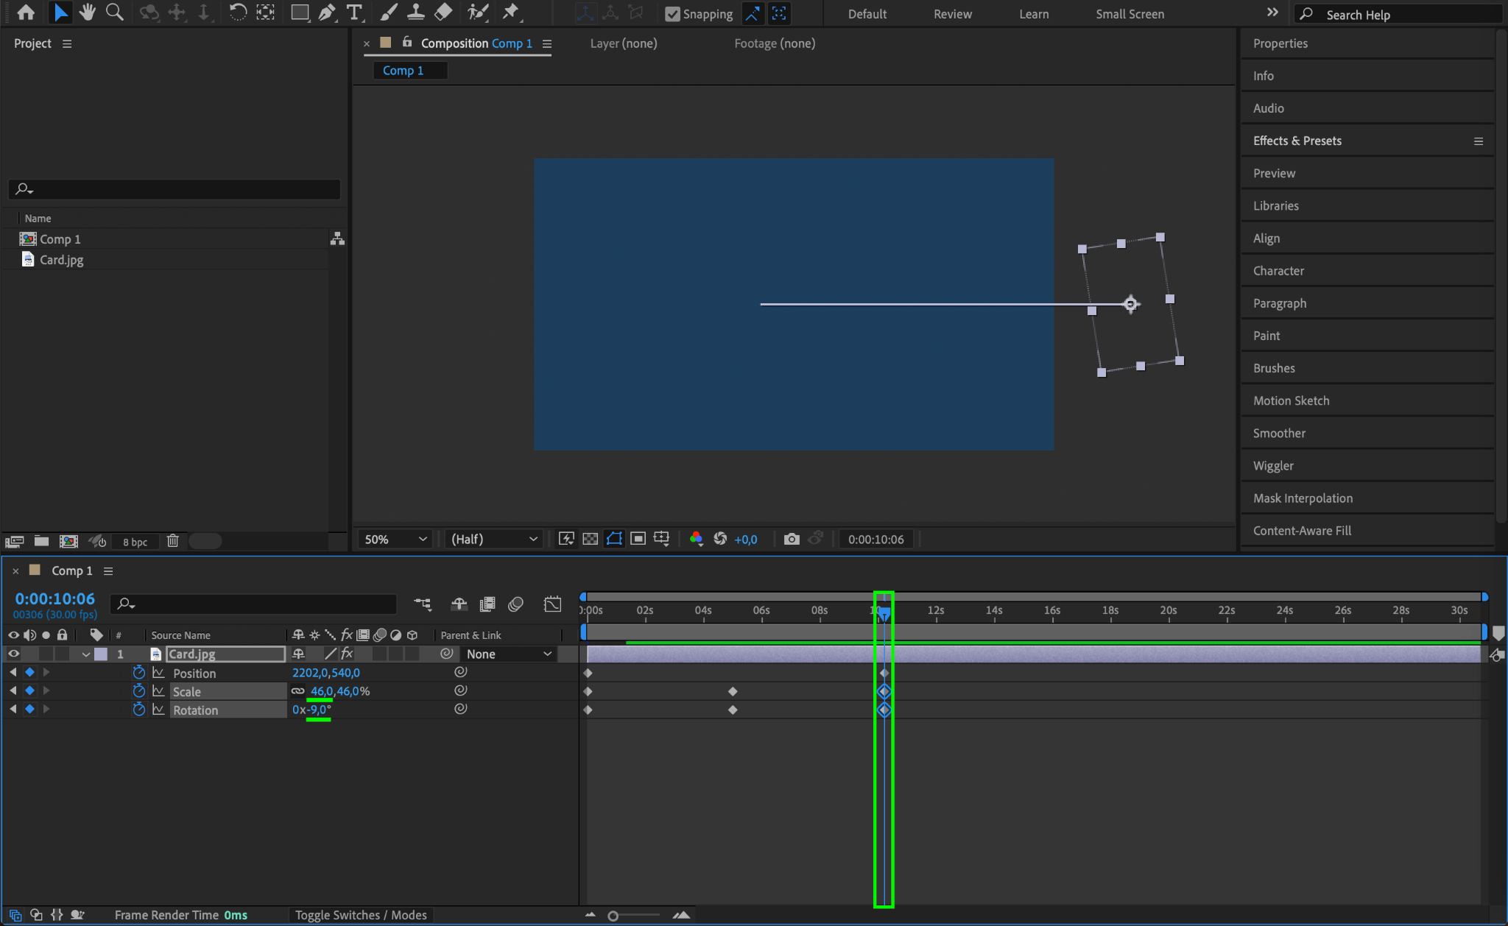The width and height of the screenshot is (1508, 926).
Task: Click the timeline zoom slider handle
Action: coord(613,916)
